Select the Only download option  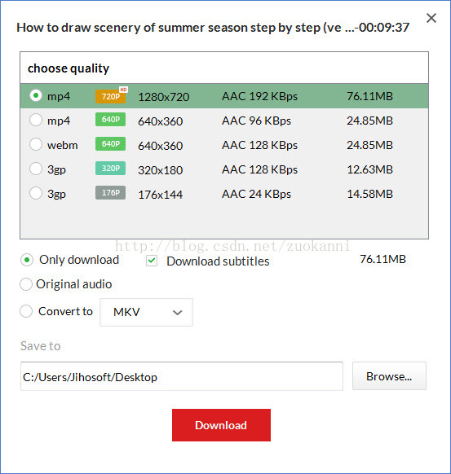(x=27, y=260)
